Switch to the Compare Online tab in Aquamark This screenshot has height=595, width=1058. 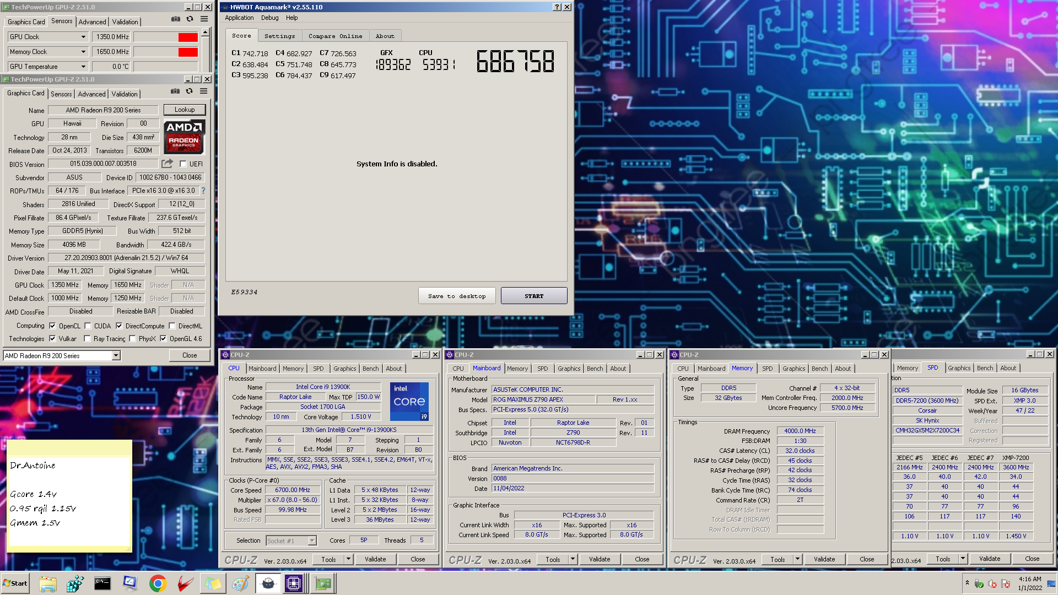coord(335,36)
